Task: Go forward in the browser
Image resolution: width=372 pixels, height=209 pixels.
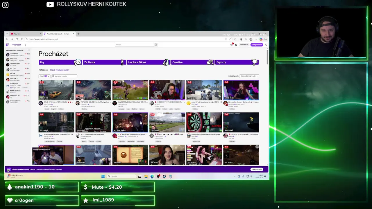Action: 12,39
